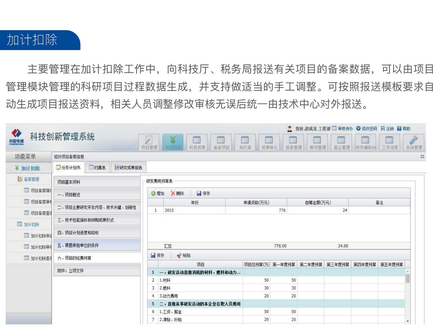Click the budget grid scrollbar down arrow
Image resolution: width=437 pixels, height=336 pixels.
(408, 321)
